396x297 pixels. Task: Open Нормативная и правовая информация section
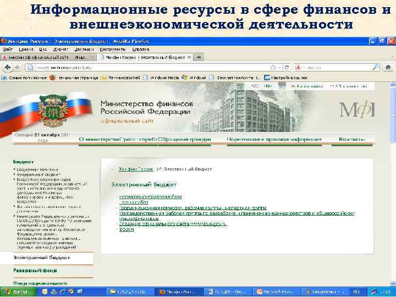pyautogui.click(x=274, y=139)
